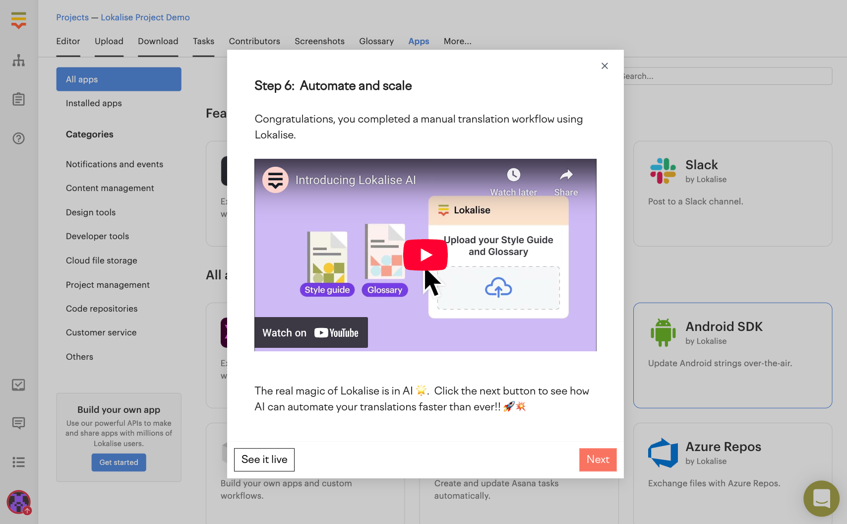Open the help question mark icon
The height and width of the screenshot is (524, 847).
18,138
